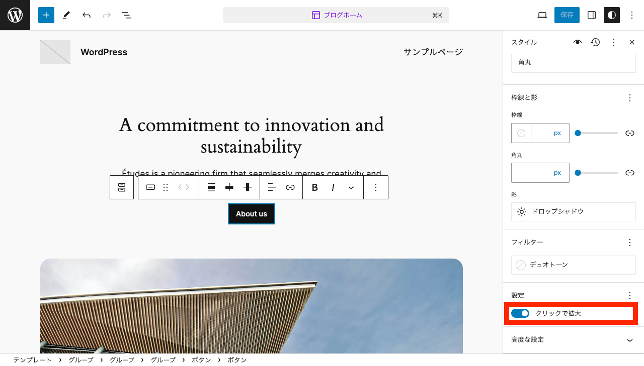Click the stretch alignment toolbar icon
644x366 pixels.
(248, 187)
